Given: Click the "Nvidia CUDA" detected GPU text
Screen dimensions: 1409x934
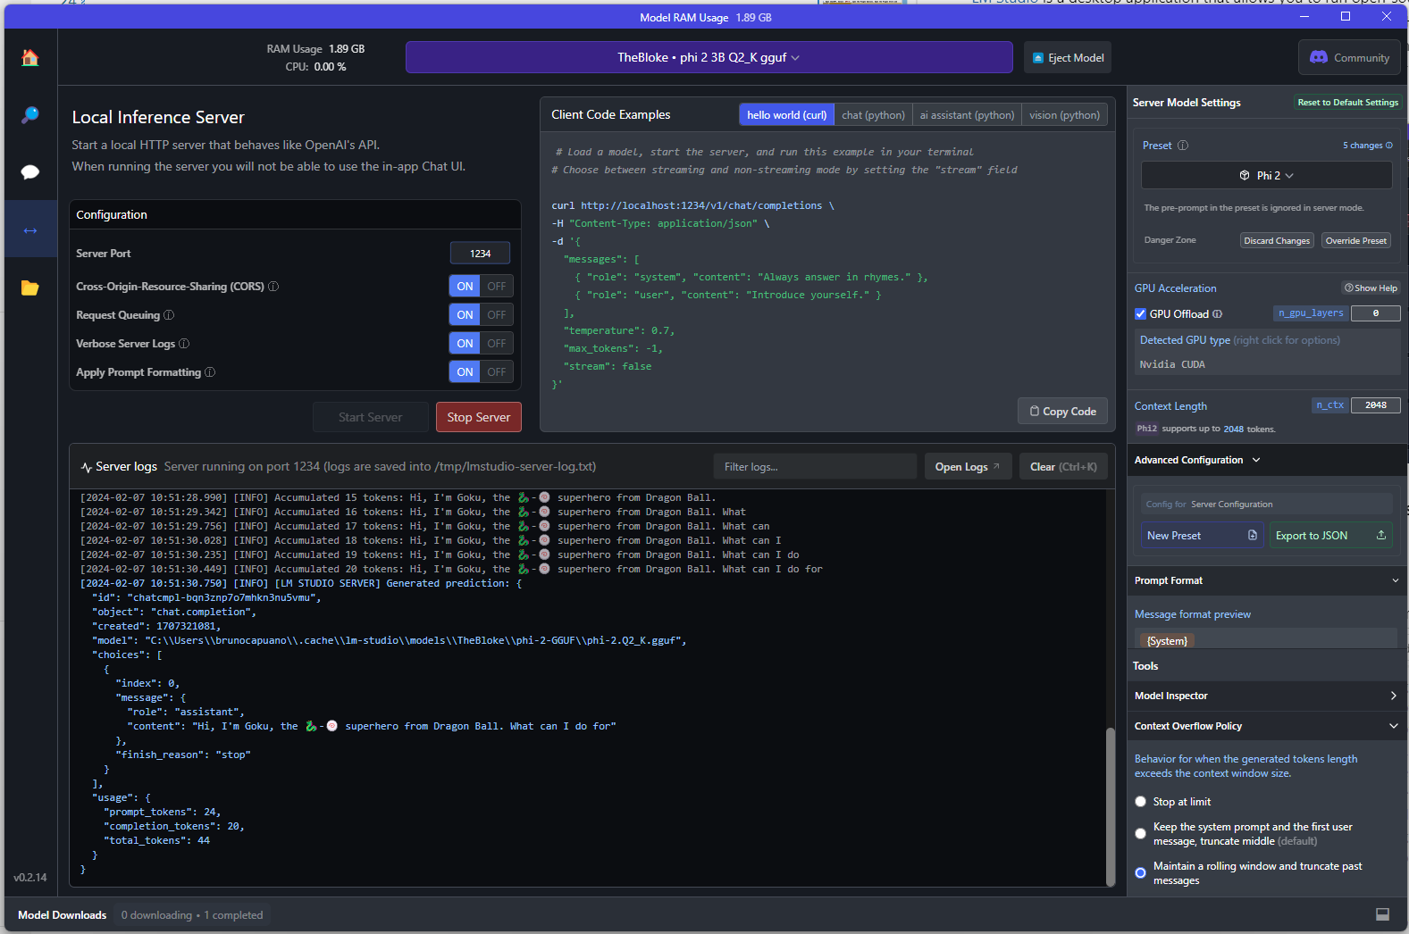Looking at the screenshot, I should pyautogui.click(x=1172, y=365).
